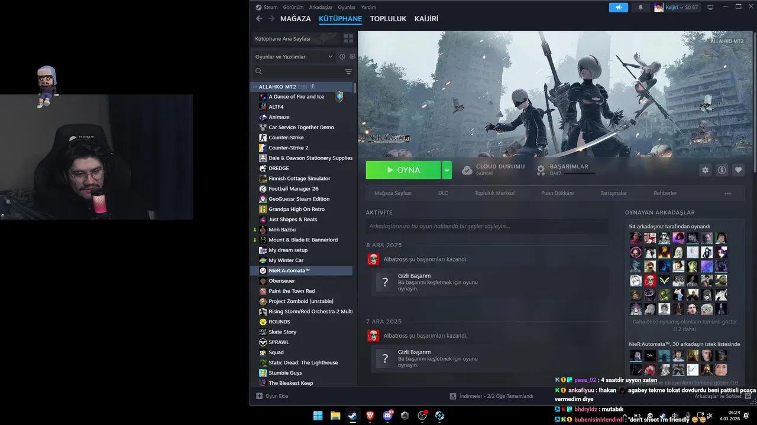Click the game list scrollbar
757x425 pixels.
(354, 88)
